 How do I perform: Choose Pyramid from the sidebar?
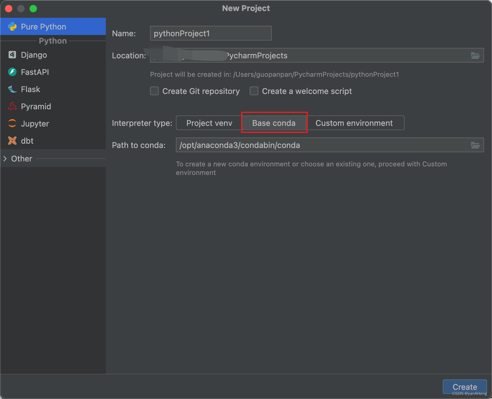coord(53,107)
